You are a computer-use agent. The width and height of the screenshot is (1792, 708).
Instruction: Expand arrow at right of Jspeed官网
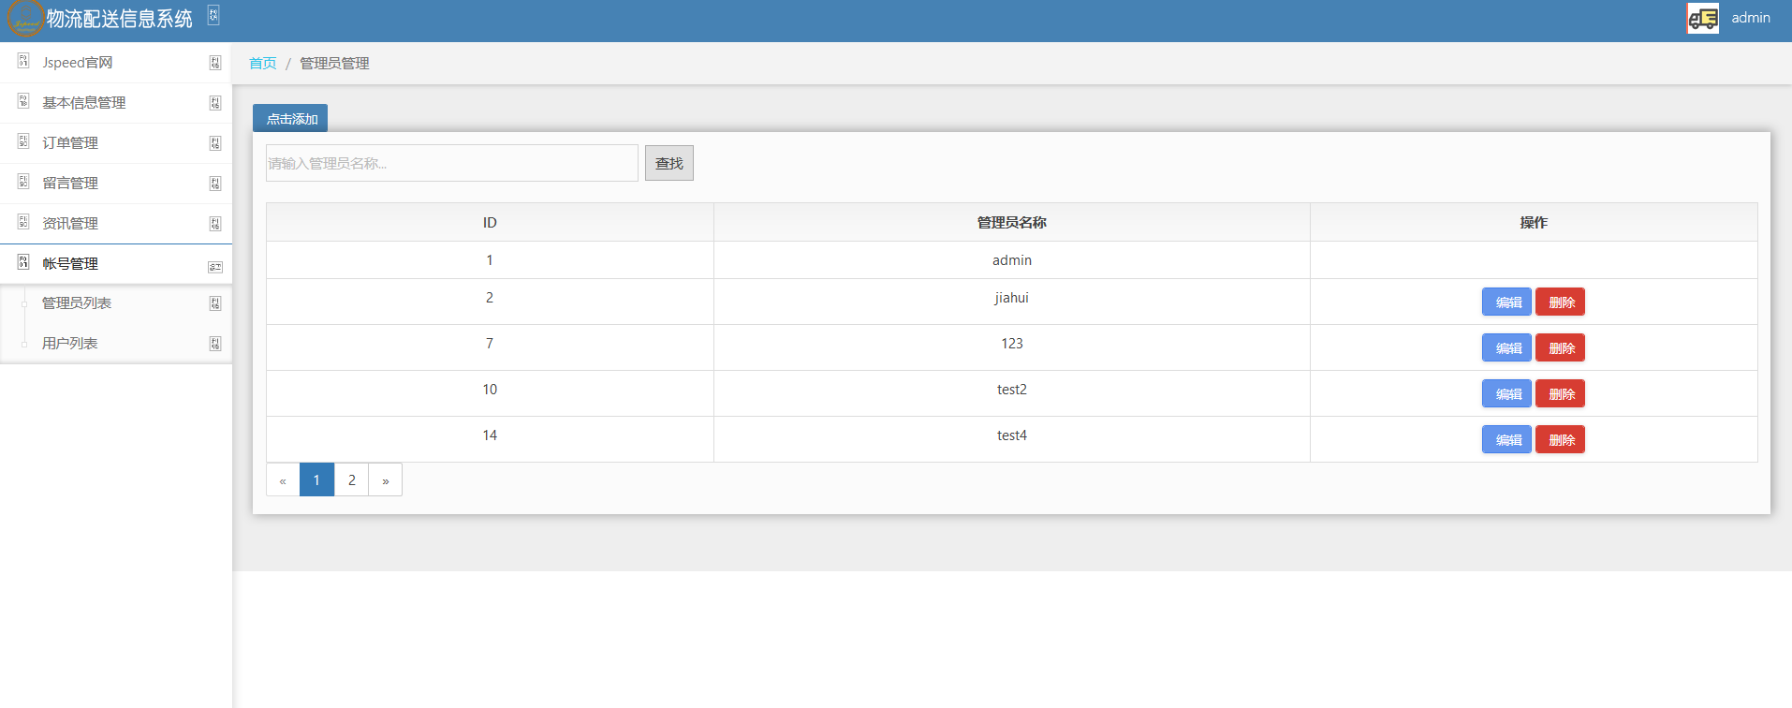(215, 63)
